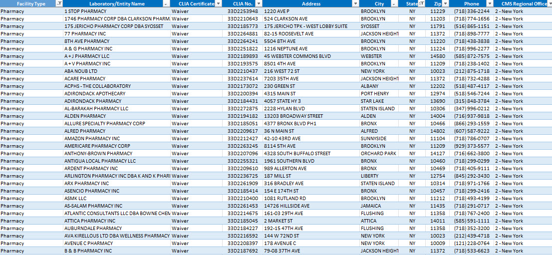Image resolution: width=552 pixels, height=255 pixels.
Task: Select the address '524 CLARKSON AVE'
Action: tap(311, 18)
